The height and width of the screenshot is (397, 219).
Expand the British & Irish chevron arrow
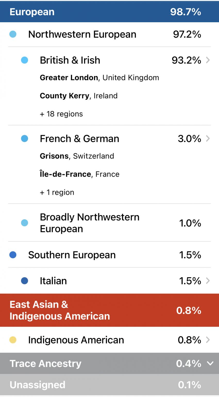pos(208,60)
